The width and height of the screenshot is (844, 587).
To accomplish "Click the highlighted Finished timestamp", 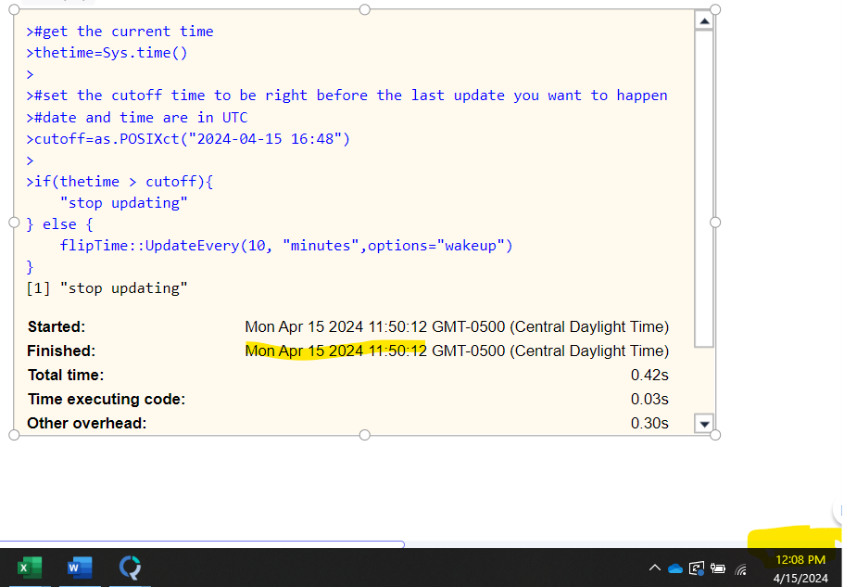I will (335, 351).
